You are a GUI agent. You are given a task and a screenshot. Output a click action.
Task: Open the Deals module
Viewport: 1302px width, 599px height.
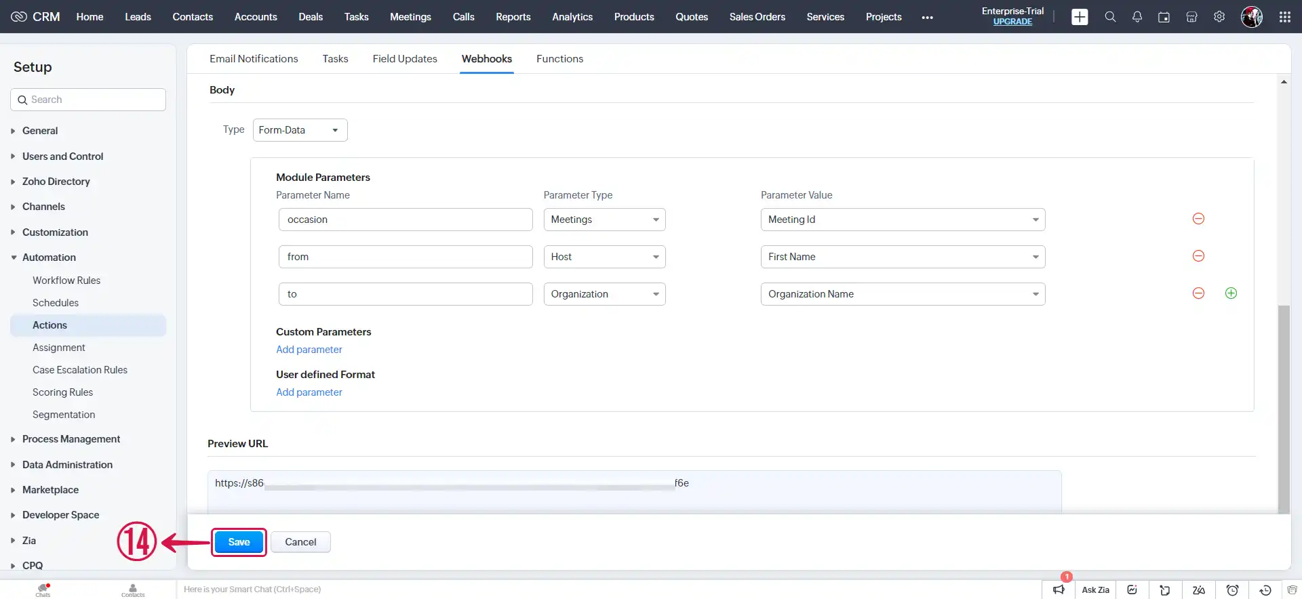pyautogui.click(x=311, y=17)
